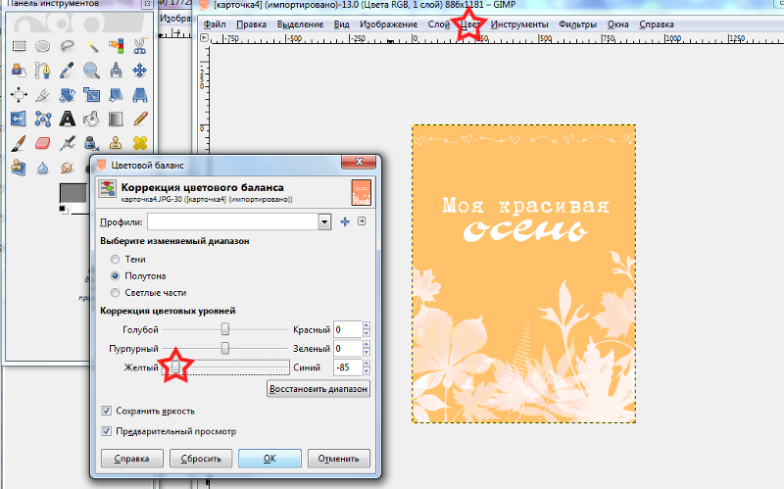Open the Файл menu

click(215, 24)
